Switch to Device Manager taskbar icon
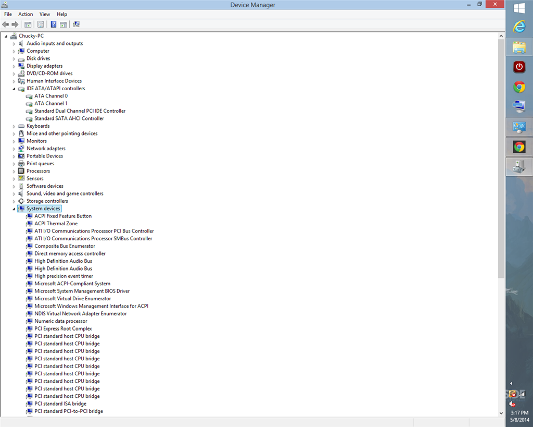 519,167
